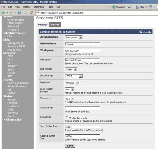
Task: Click the StumbleUpon Stumble! icon
Action: (x=114, y=7)
